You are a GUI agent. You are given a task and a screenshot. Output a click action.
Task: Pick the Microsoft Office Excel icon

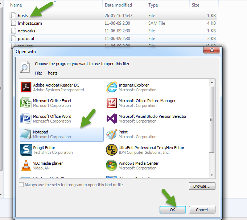click(x=26, y=103)
